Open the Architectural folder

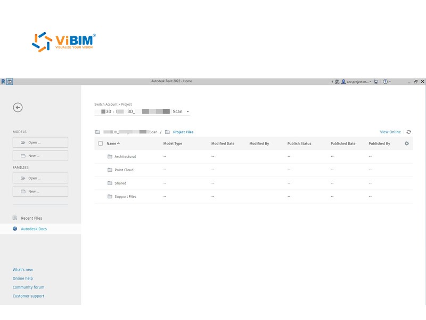pyautogui.click(x=125, y=156)
